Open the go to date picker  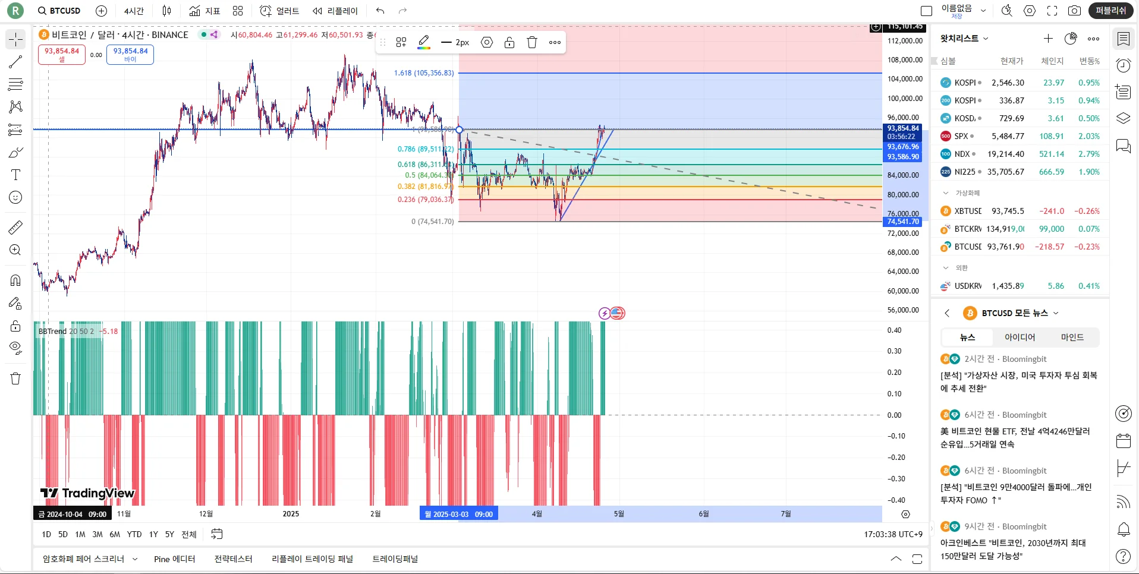point(217,534)
